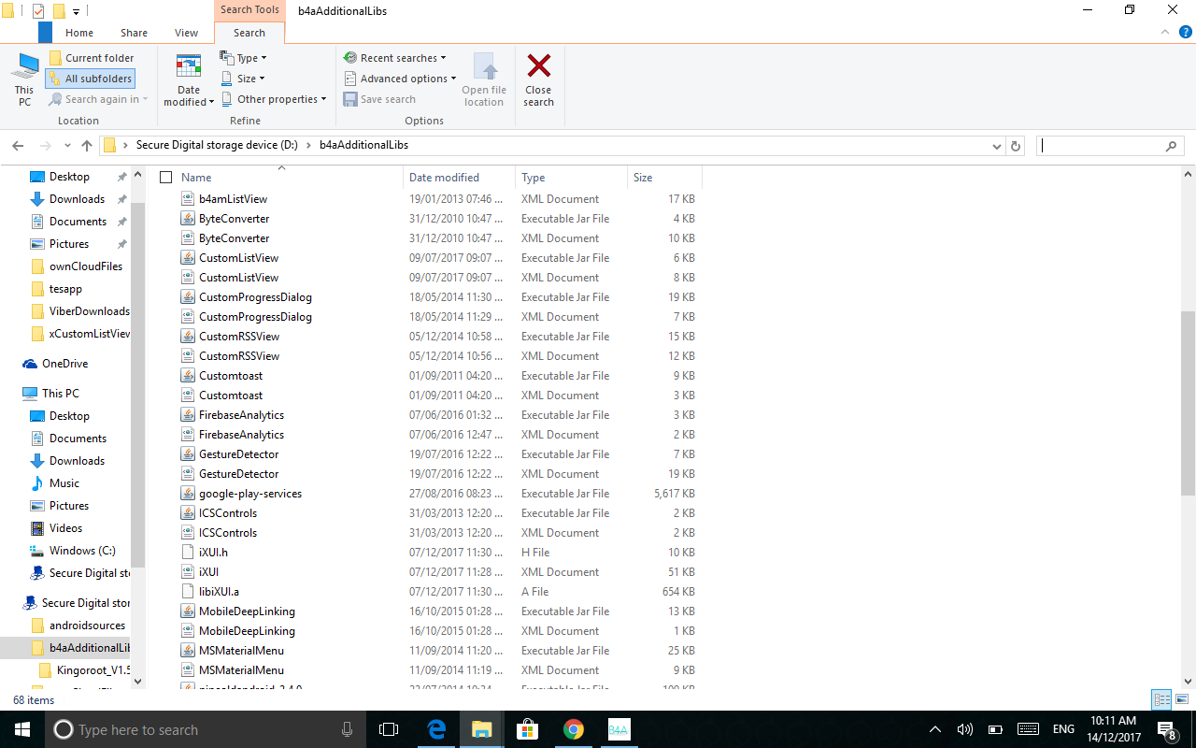Select the libiXUI.a file icon
Screen dimensions: 1196x748
point(189,592)
